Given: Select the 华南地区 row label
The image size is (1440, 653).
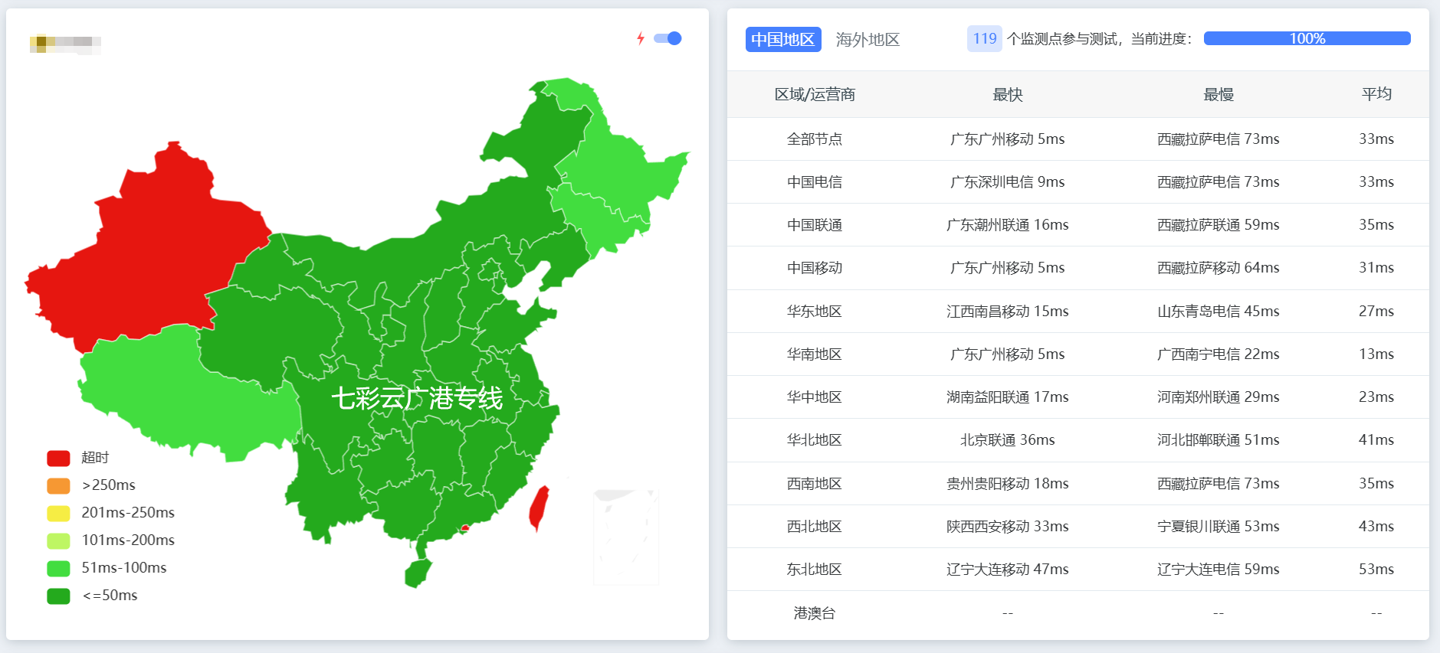Looking at the screenshot, I should coord(815,354).
